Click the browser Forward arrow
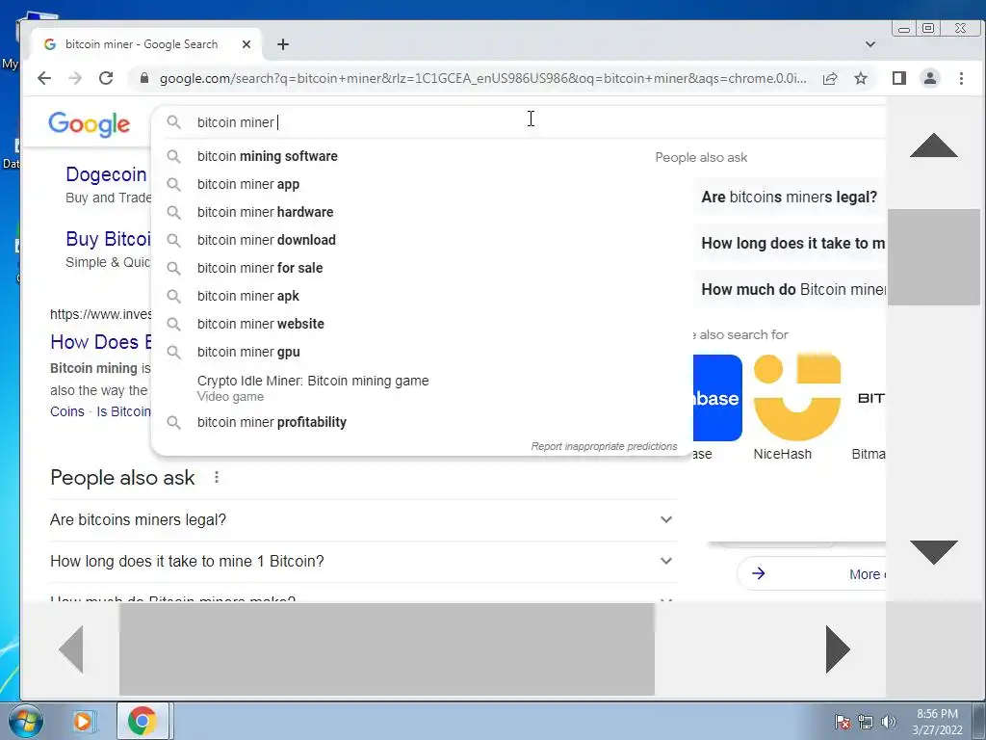Viewport: 986px width, 740px height. (x=75, y=78)
